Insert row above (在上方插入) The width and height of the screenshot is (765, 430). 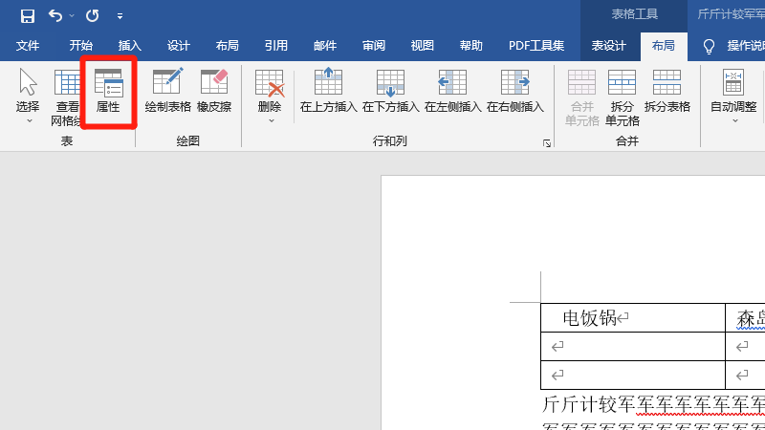point(328,93)
